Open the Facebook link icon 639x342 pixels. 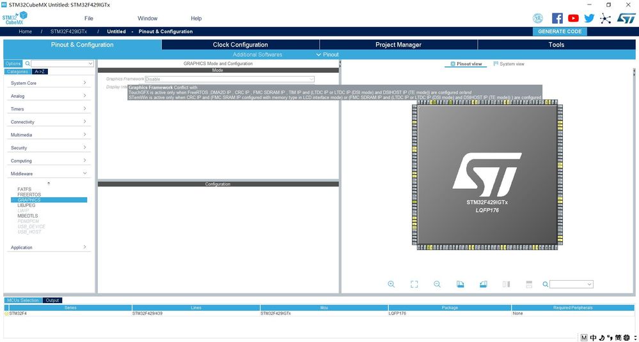click(x=557, y=19)
